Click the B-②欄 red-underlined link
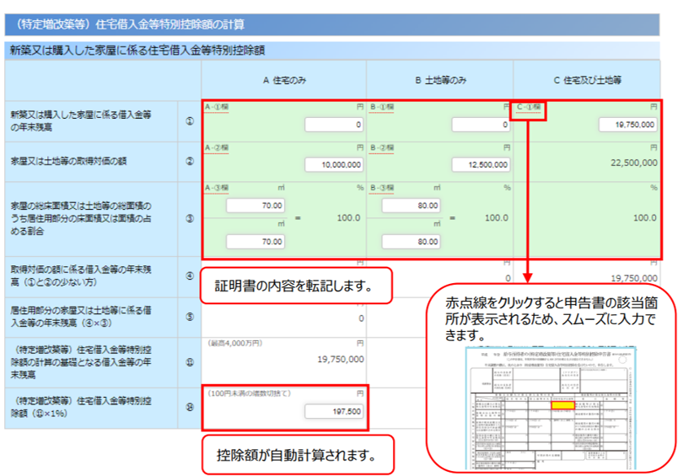 (382, 147)
